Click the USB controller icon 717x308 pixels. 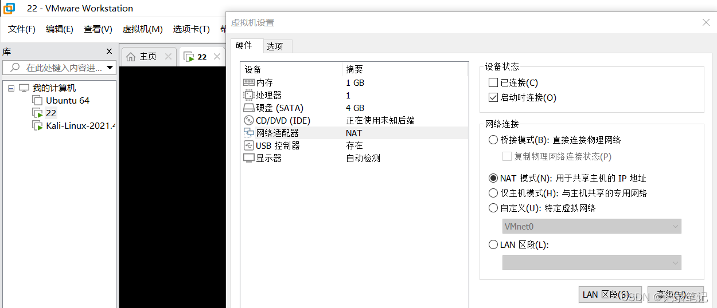pyautogui.click(x=248, y=145)
